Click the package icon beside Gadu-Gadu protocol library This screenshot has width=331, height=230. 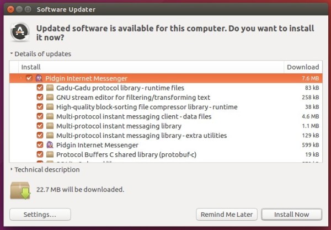(x=50, y=88)
